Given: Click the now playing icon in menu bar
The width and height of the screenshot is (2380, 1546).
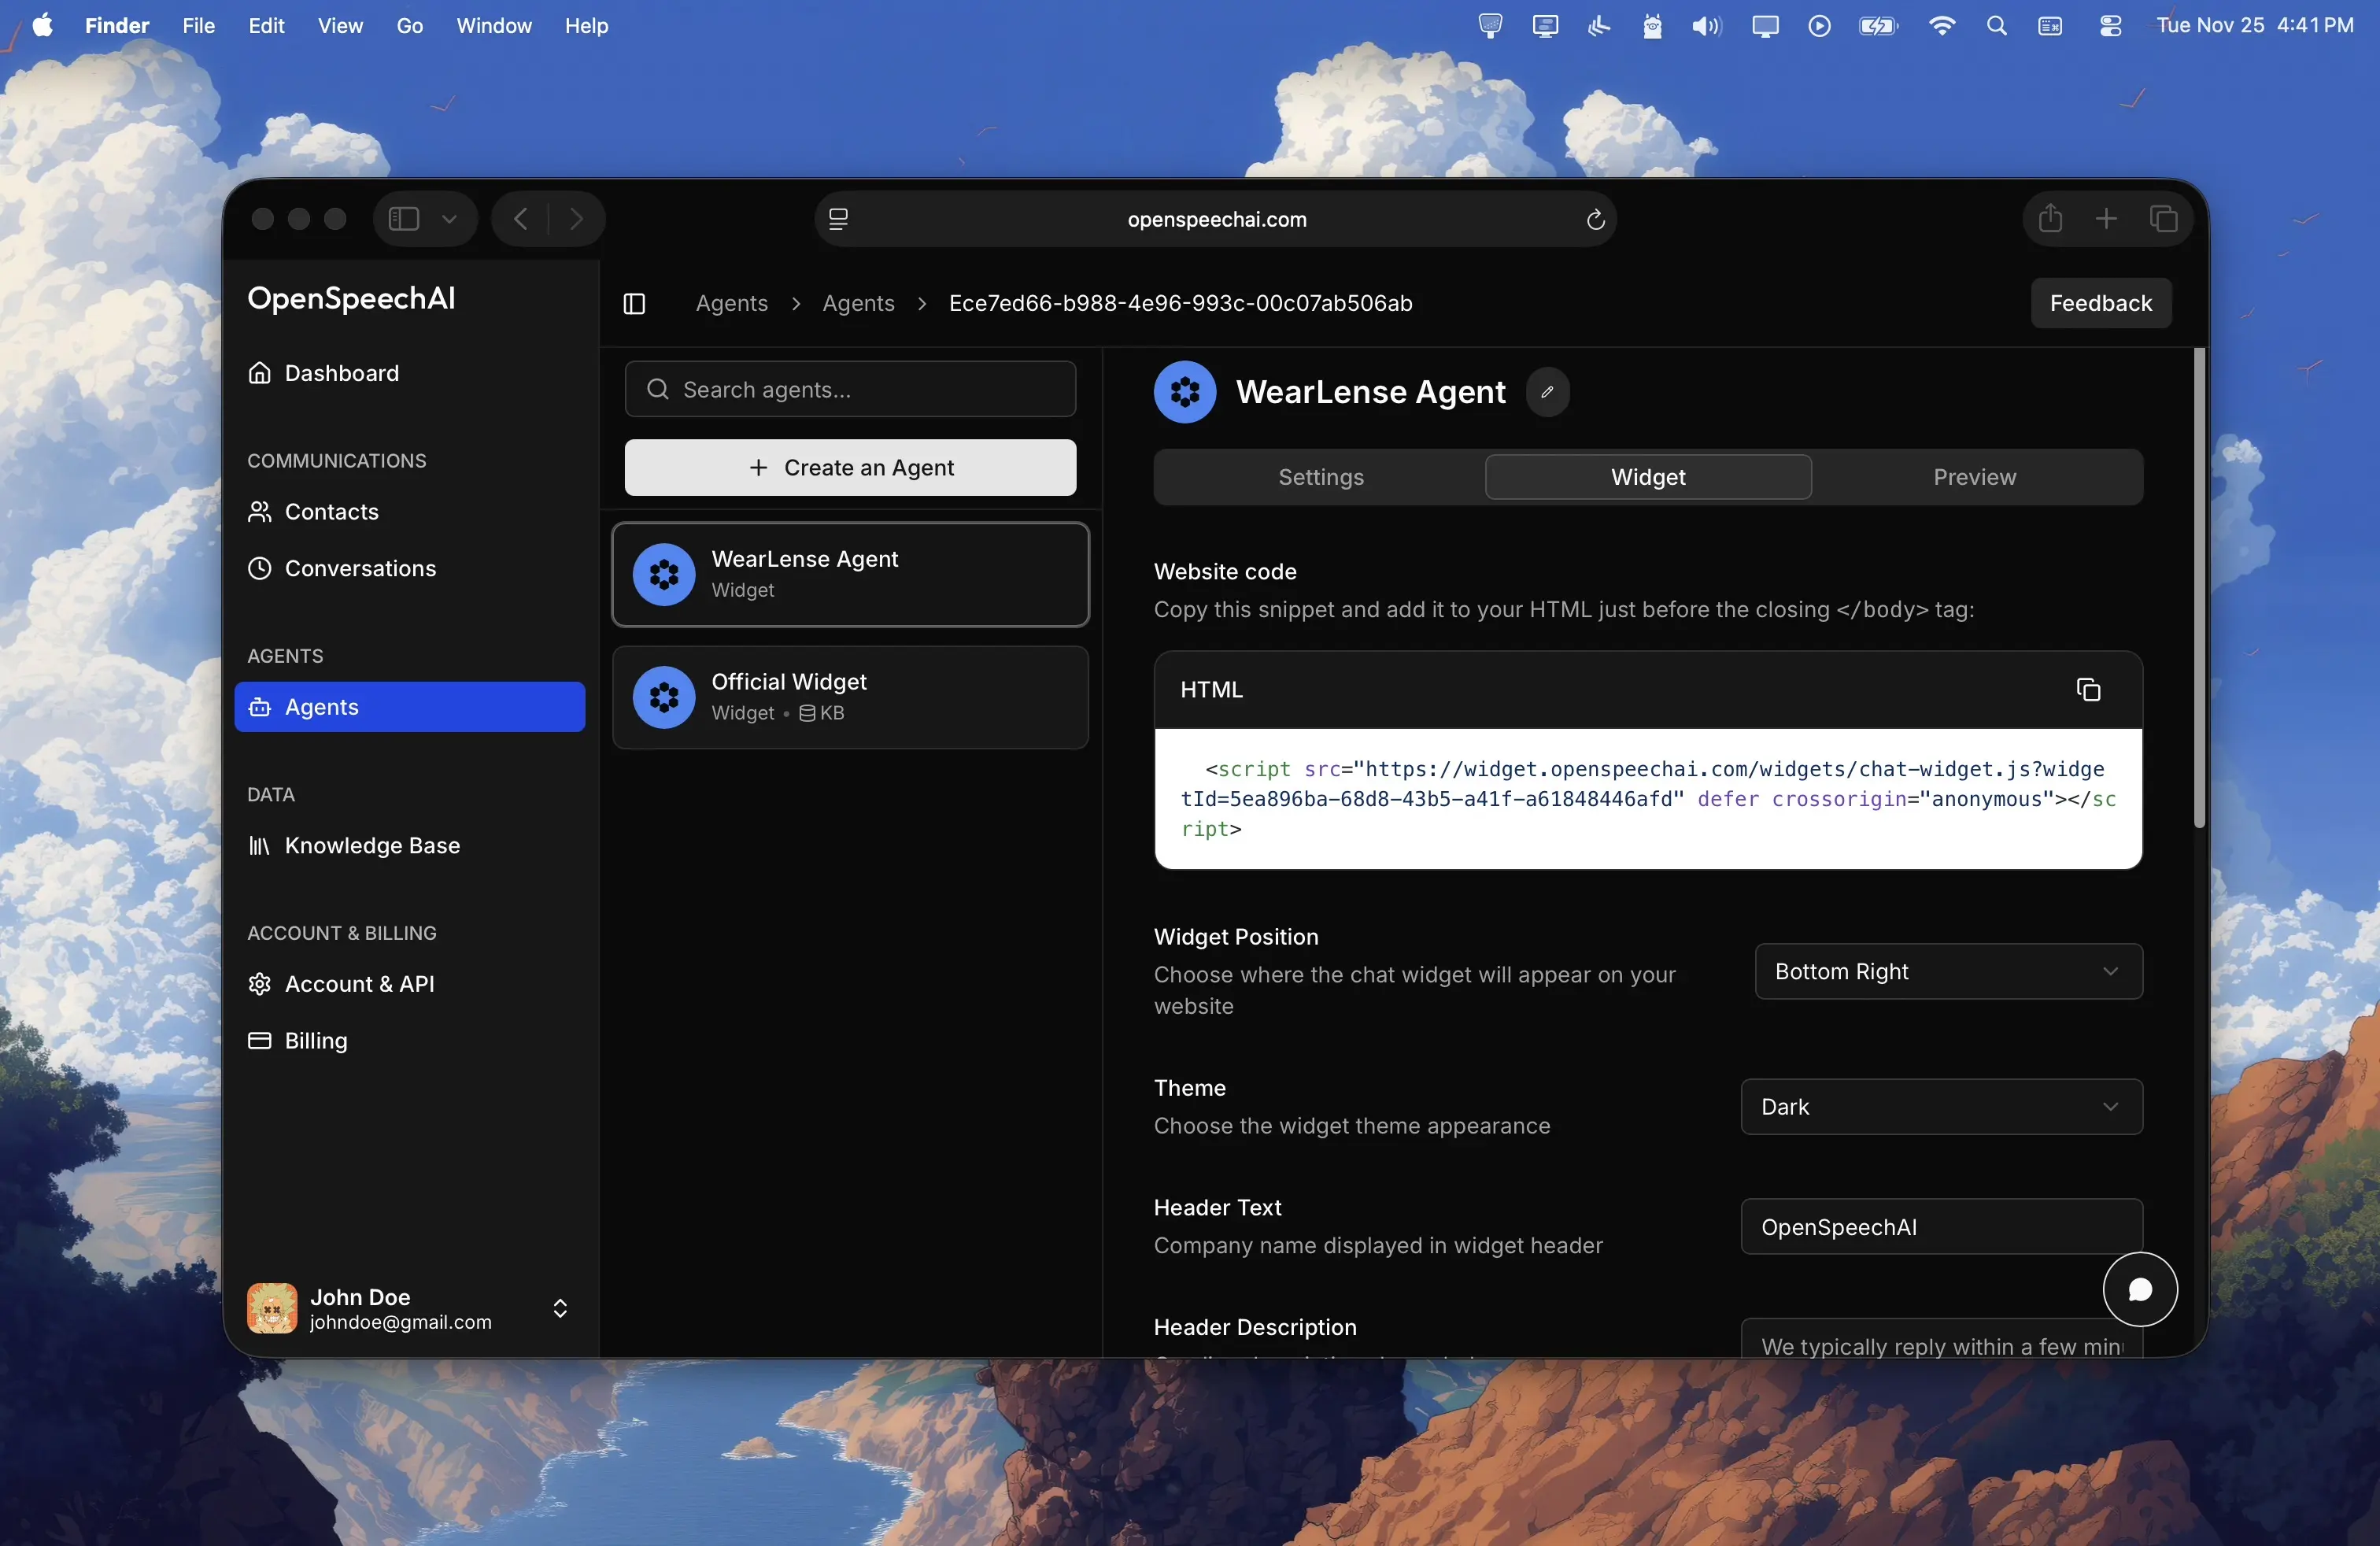Looking at the screenshot, I should 1819,26.
